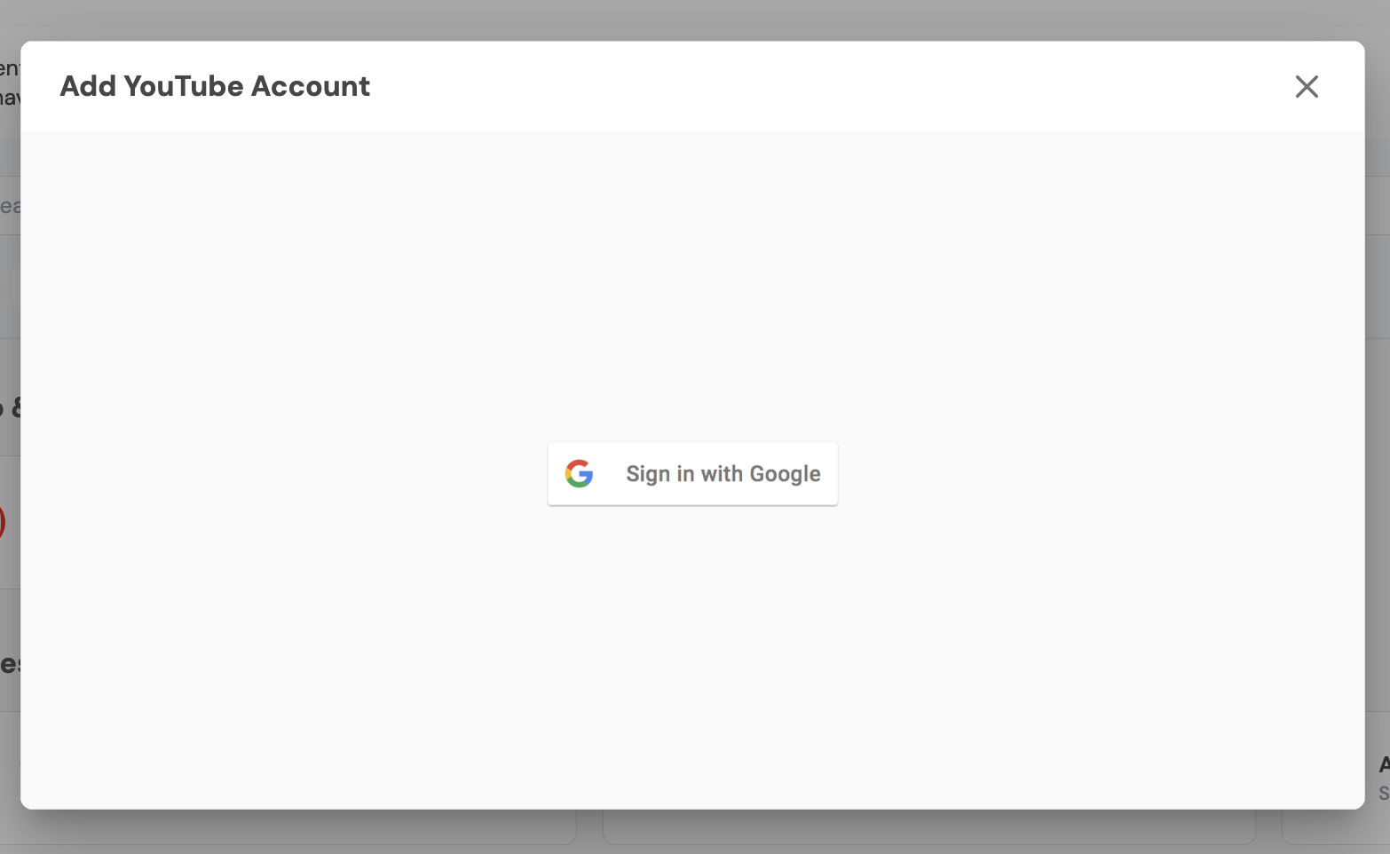1390x854 pixels.
Task: Click the empty dialog area below the sign-in button
Action: coord(692,657)
